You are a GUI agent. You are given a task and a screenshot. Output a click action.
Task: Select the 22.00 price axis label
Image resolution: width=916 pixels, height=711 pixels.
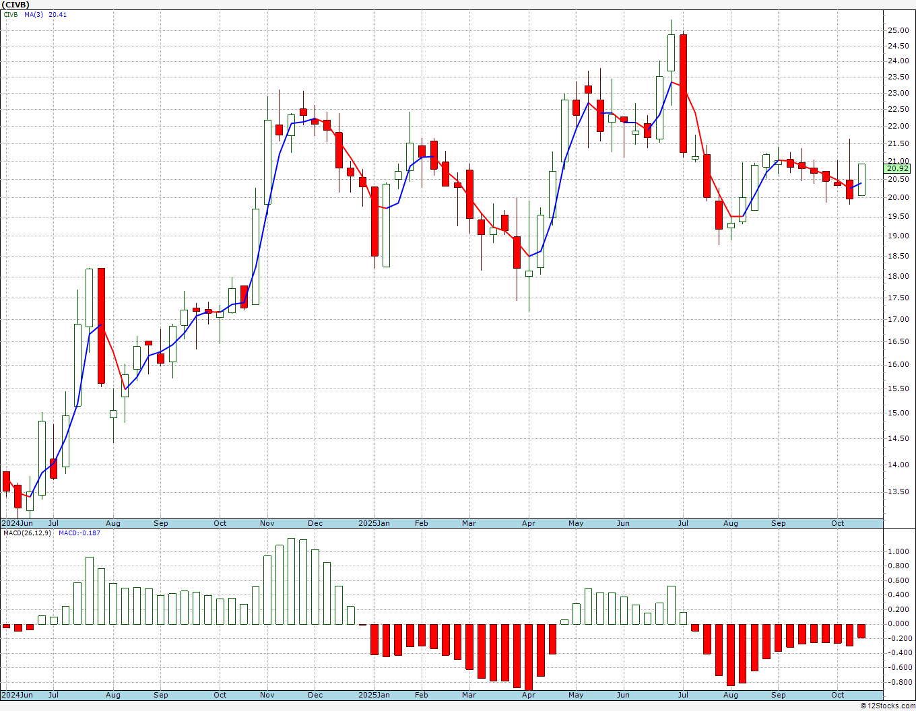[x=898, y=126]
